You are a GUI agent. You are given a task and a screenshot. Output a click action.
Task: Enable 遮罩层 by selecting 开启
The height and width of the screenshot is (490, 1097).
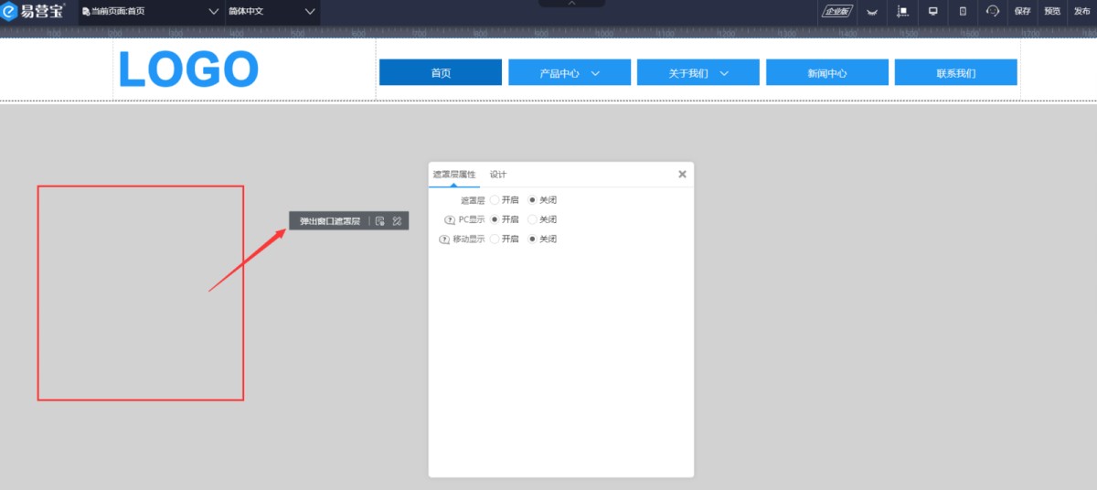tap(495, 200)
